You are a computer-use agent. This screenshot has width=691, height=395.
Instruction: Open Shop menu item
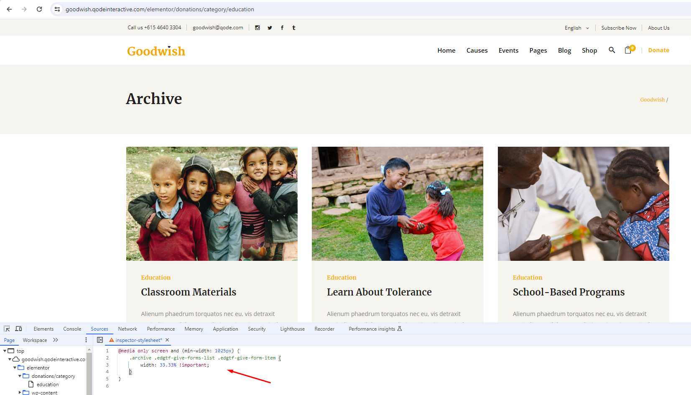(x=589, y=51)
